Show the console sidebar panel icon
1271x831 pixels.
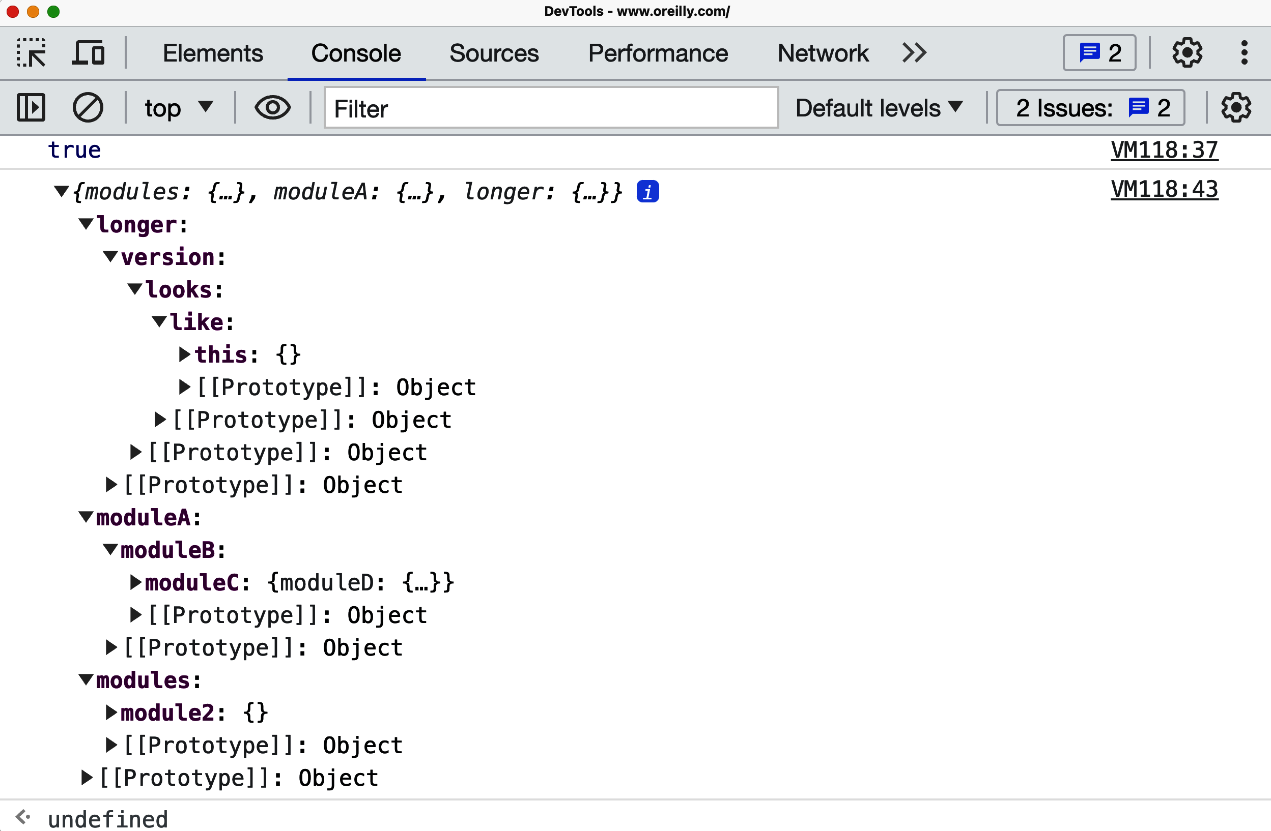tap(31, 108)
